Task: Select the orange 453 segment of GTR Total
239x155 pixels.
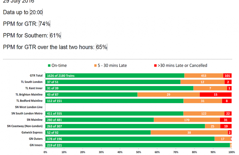Action: pyautogui.click(x=204, y=76)
